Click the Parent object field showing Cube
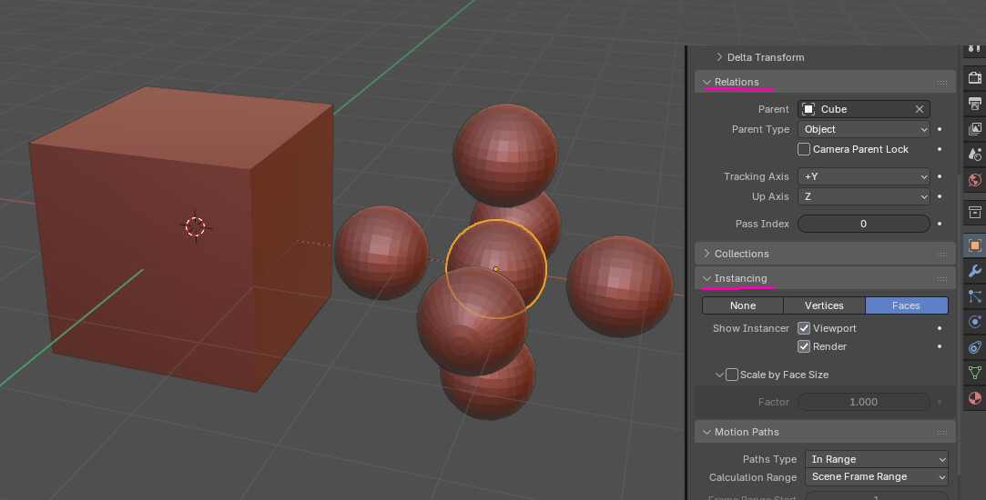986x500 pixels. pos(863,109)
